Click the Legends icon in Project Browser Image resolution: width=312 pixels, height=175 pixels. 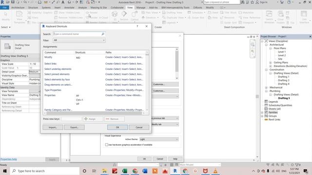pyautogui.click(x=266, y=102)
